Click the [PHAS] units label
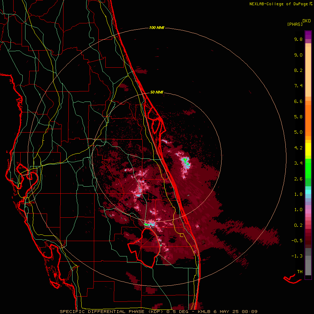314x314 pixels. coord(295,24)
